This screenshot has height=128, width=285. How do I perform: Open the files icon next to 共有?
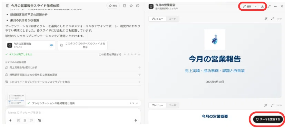click(x=125, y=6)
